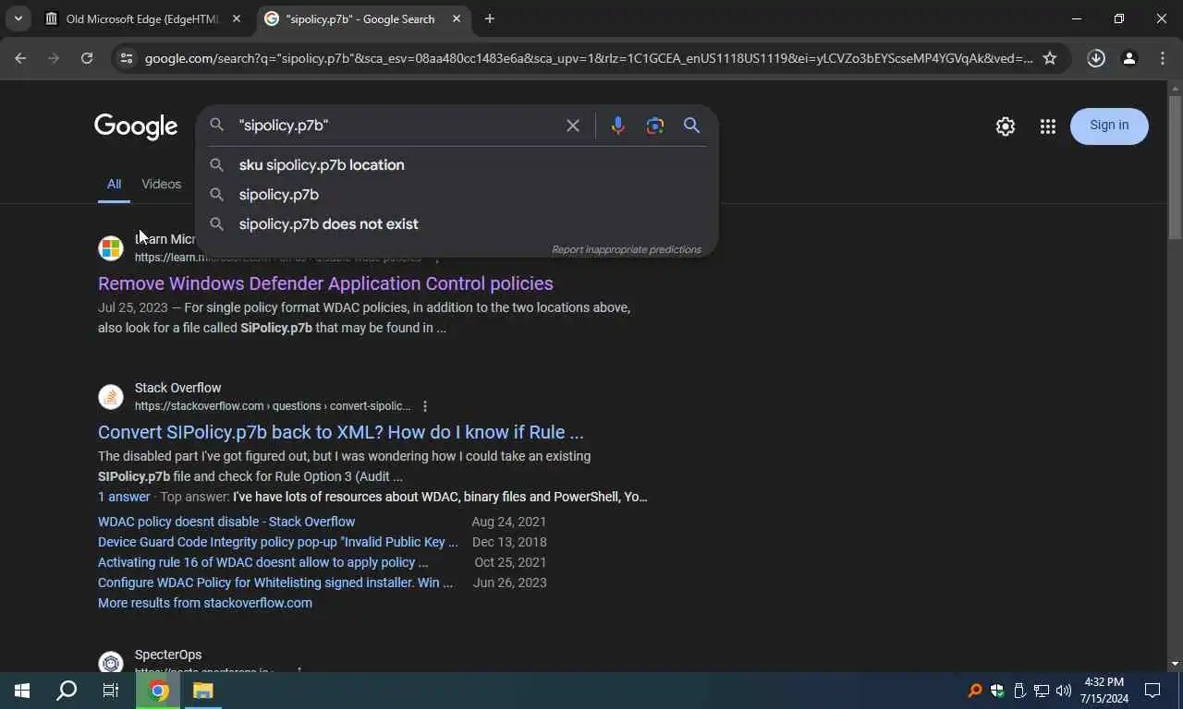Open the Google apps grid
Image resolution: width=1183 pixels, height=709 pixels.
pyautogui.click(x=1047, y=126)
